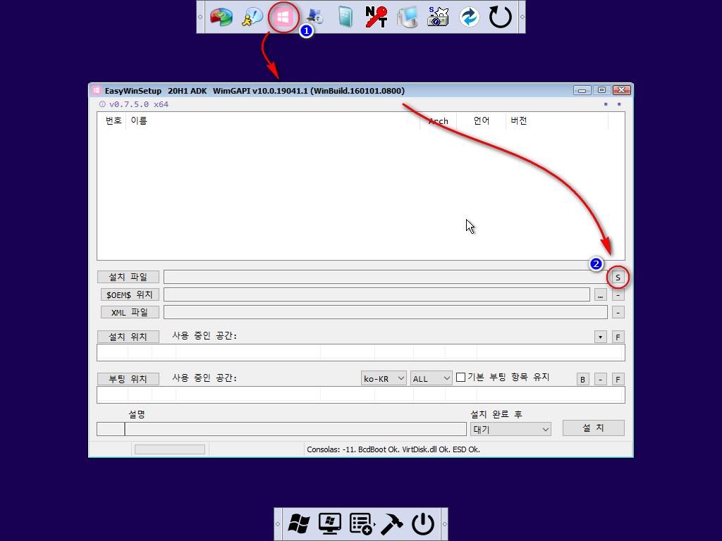Image resolution: width=722 pixels, height=541 pixels.
Task: Expand the 대기 after-install dropdown
Action: click(510, 429)
